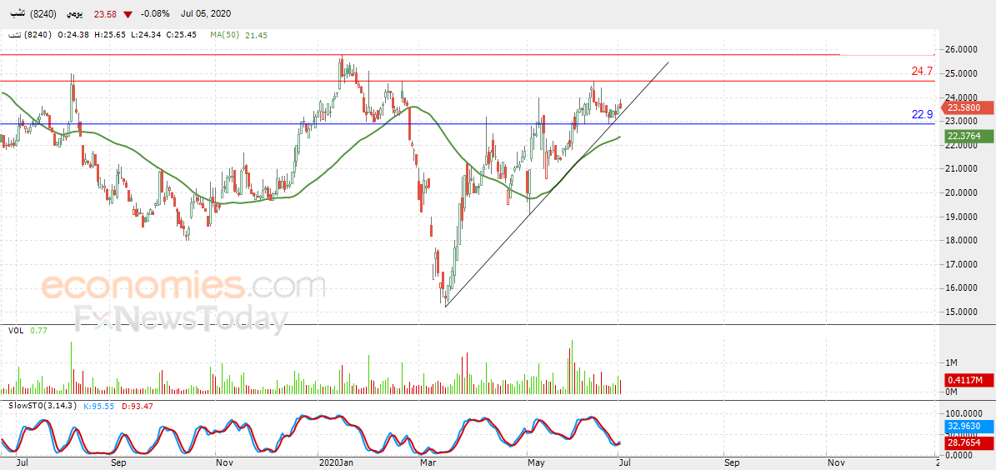Click the high value H:25.65
996x470 pixels.
pyautogui.click(x=108, y=35)
